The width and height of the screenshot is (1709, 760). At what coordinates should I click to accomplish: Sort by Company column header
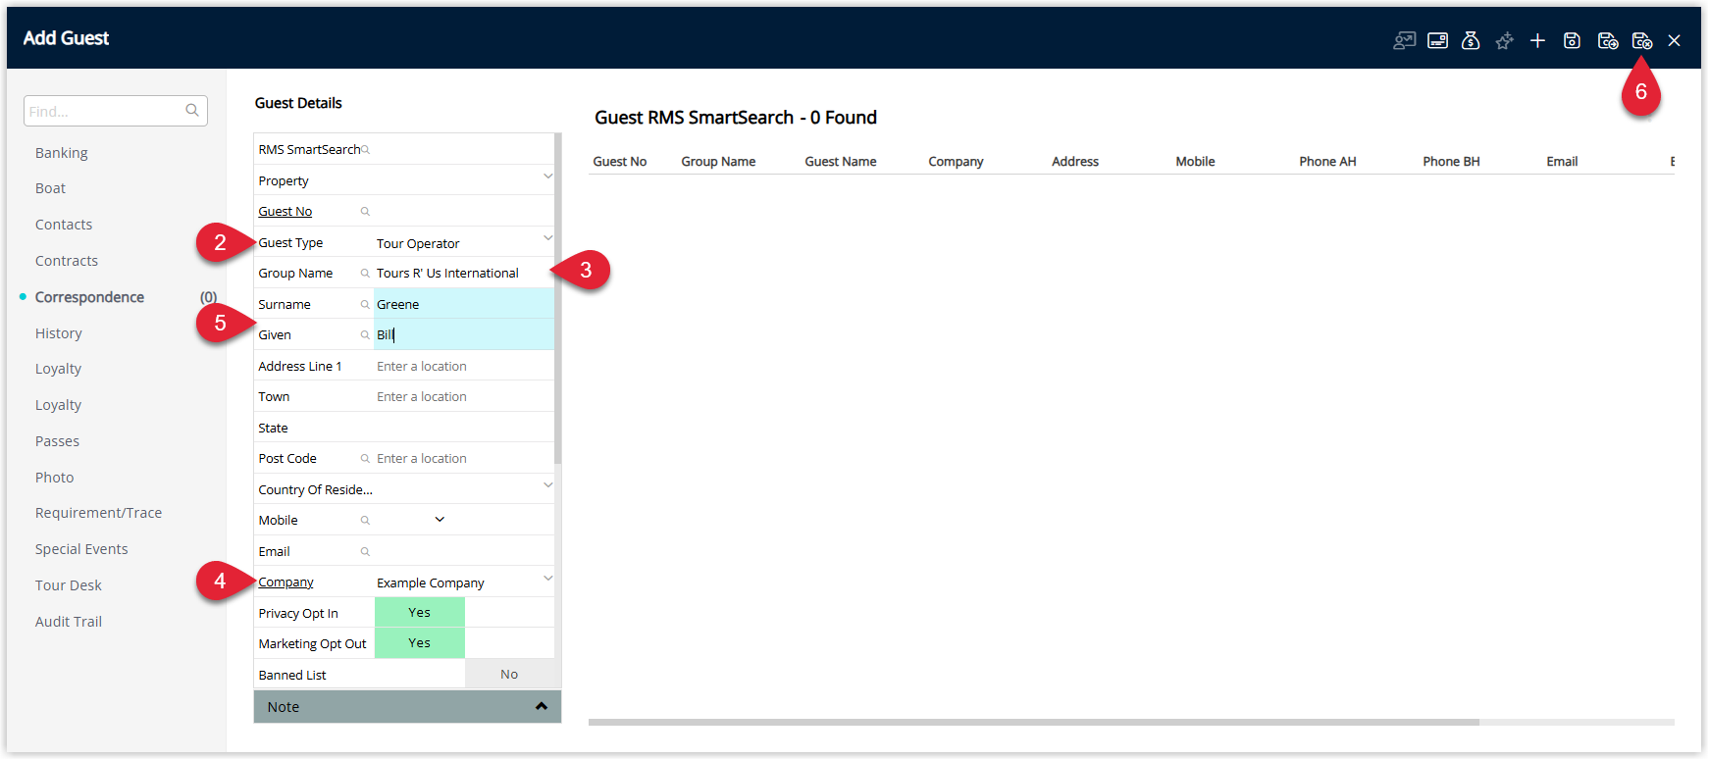coord(956,162)
